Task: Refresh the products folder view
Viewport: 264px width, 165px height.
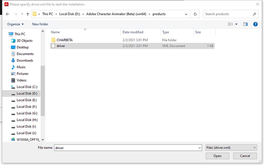Action: 195,14
